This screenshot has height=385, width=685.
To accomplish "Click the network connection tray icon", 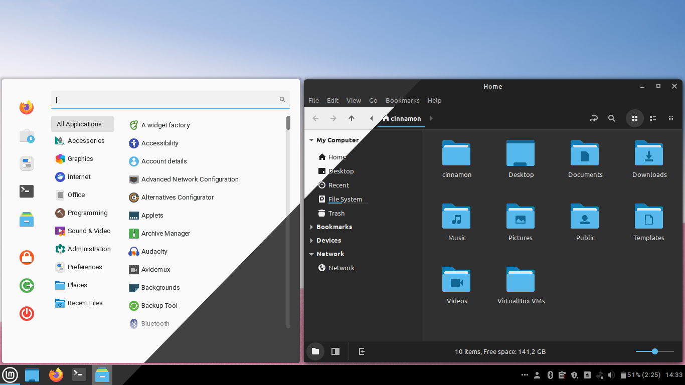I will click(x=599, y=375).
